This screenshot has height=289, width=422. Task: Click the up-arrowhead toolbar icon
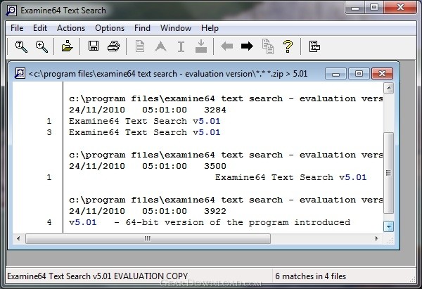pyautogui.click(x=160, y=46)
